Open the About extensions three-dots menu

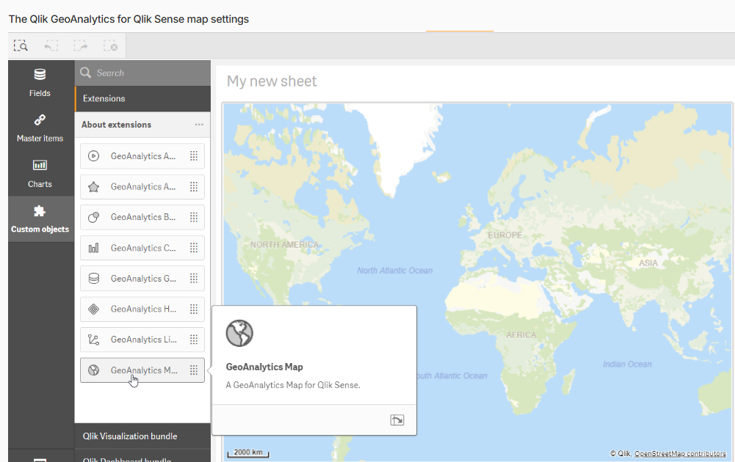pyautogui.click(x=199, y=125)
